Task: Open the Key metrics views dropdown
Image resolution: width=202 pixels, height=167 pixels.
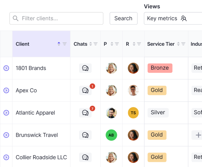Action: pos(173,18)
